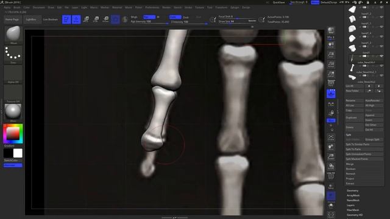The image size is (390, 219).
Task: Click the Duplicate subtool button
Action: [355, 117]
